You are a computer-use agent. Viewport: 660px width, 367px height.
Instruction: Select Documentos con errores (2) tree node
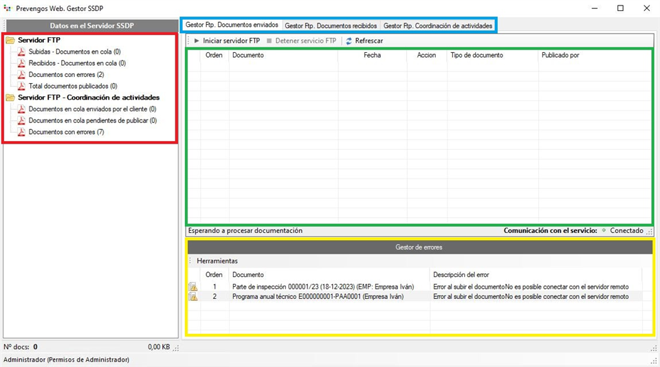click(x=66, y=75)
